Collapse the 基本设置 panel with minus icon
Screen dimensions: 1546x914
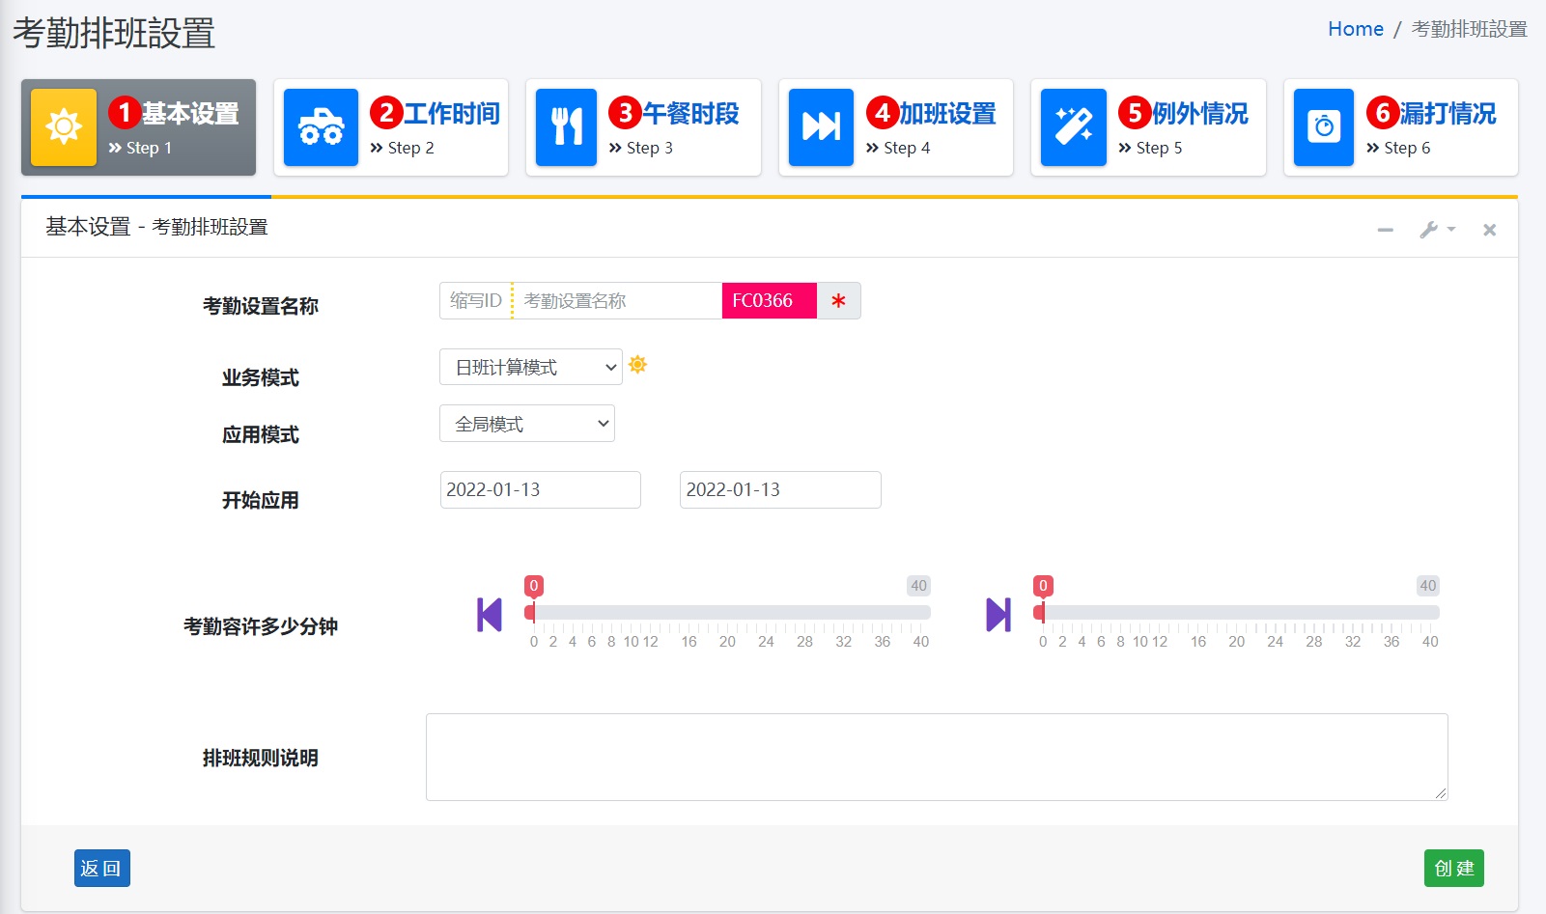1385,230
